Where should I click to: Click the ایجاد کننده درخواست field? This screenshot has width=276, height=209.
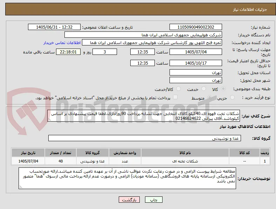coord(152,43)
